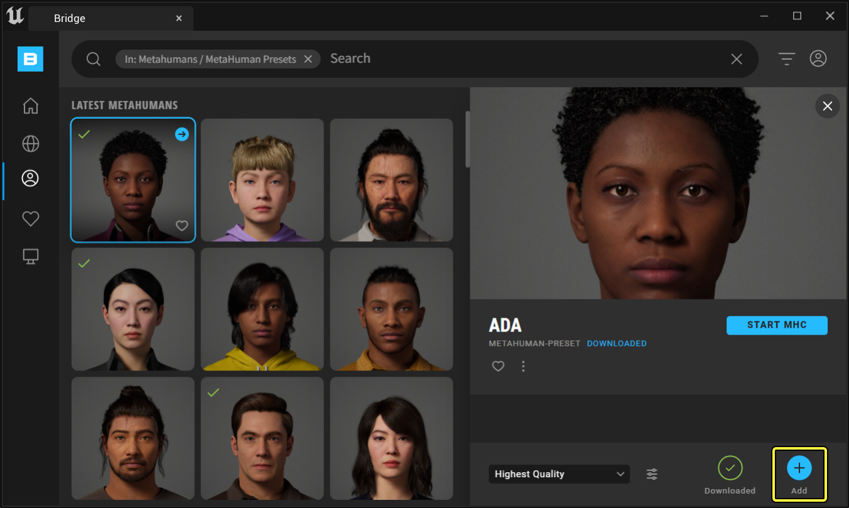This screenshot has height=508, width=849.
Task: Select the woman with long dark hair thumbnail
Action: pos(392,438)
